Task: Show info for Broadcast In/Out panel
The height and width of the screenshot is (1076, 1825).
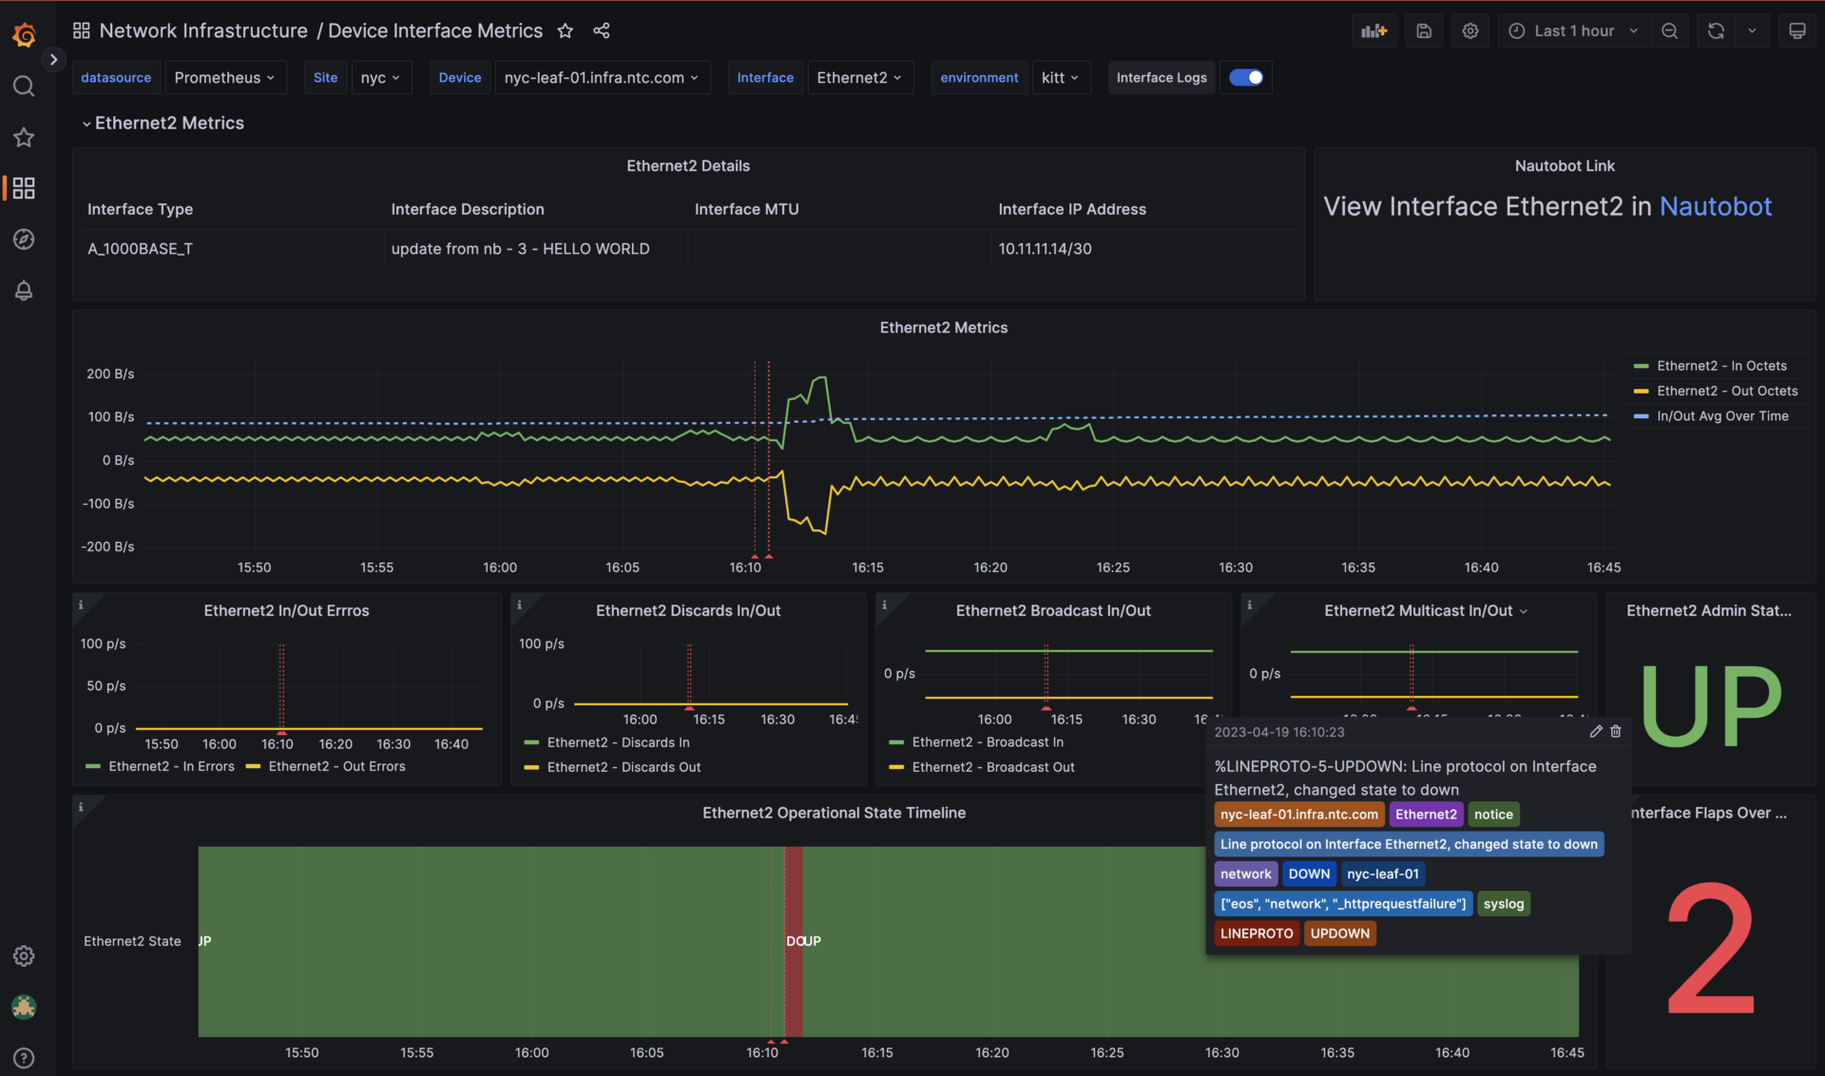Action: coord(884,605)
